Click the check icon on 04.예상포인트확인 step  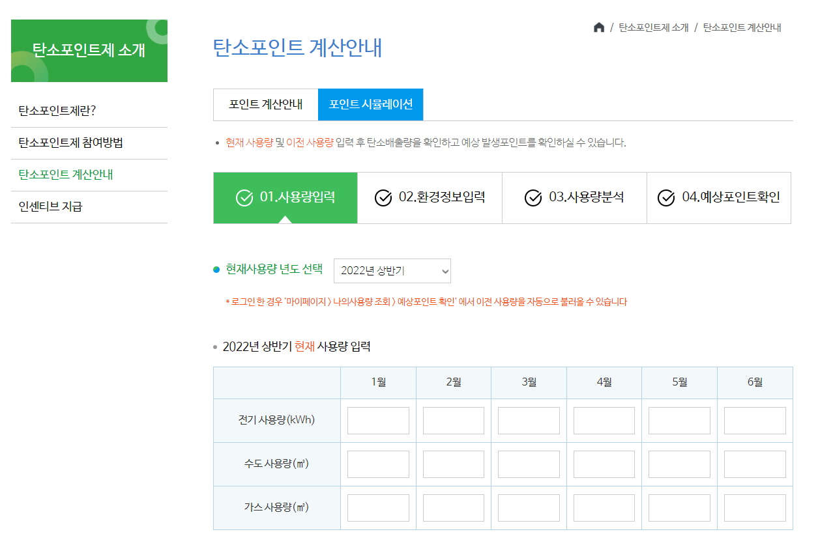(x=666, y=198)
